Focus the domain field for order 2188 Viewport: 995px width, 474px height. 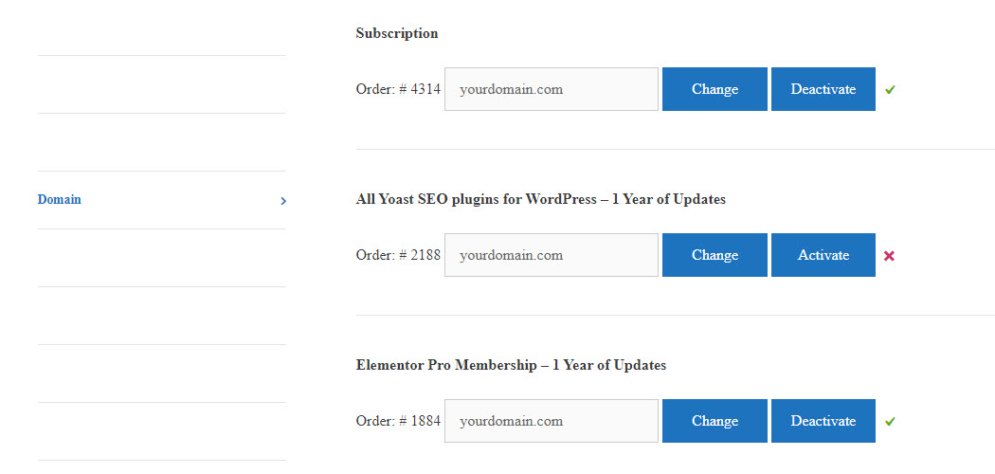coord(552,255)
